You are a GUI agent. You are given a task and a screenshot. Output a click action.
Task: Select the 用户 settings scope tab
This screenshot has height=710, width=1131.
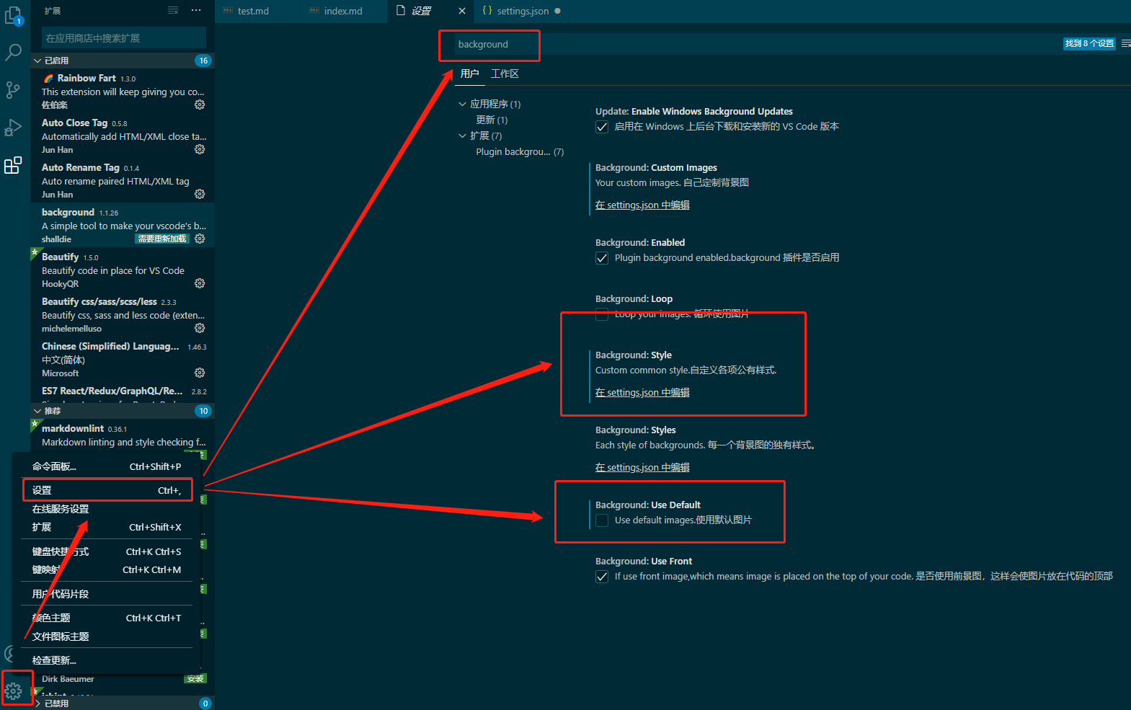(469, 74)
